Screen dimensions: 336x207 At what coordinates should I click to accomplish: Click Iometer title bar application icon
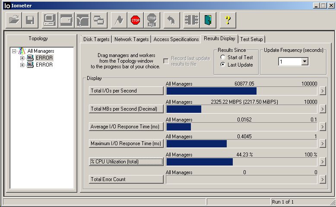[x=7, y=6]
